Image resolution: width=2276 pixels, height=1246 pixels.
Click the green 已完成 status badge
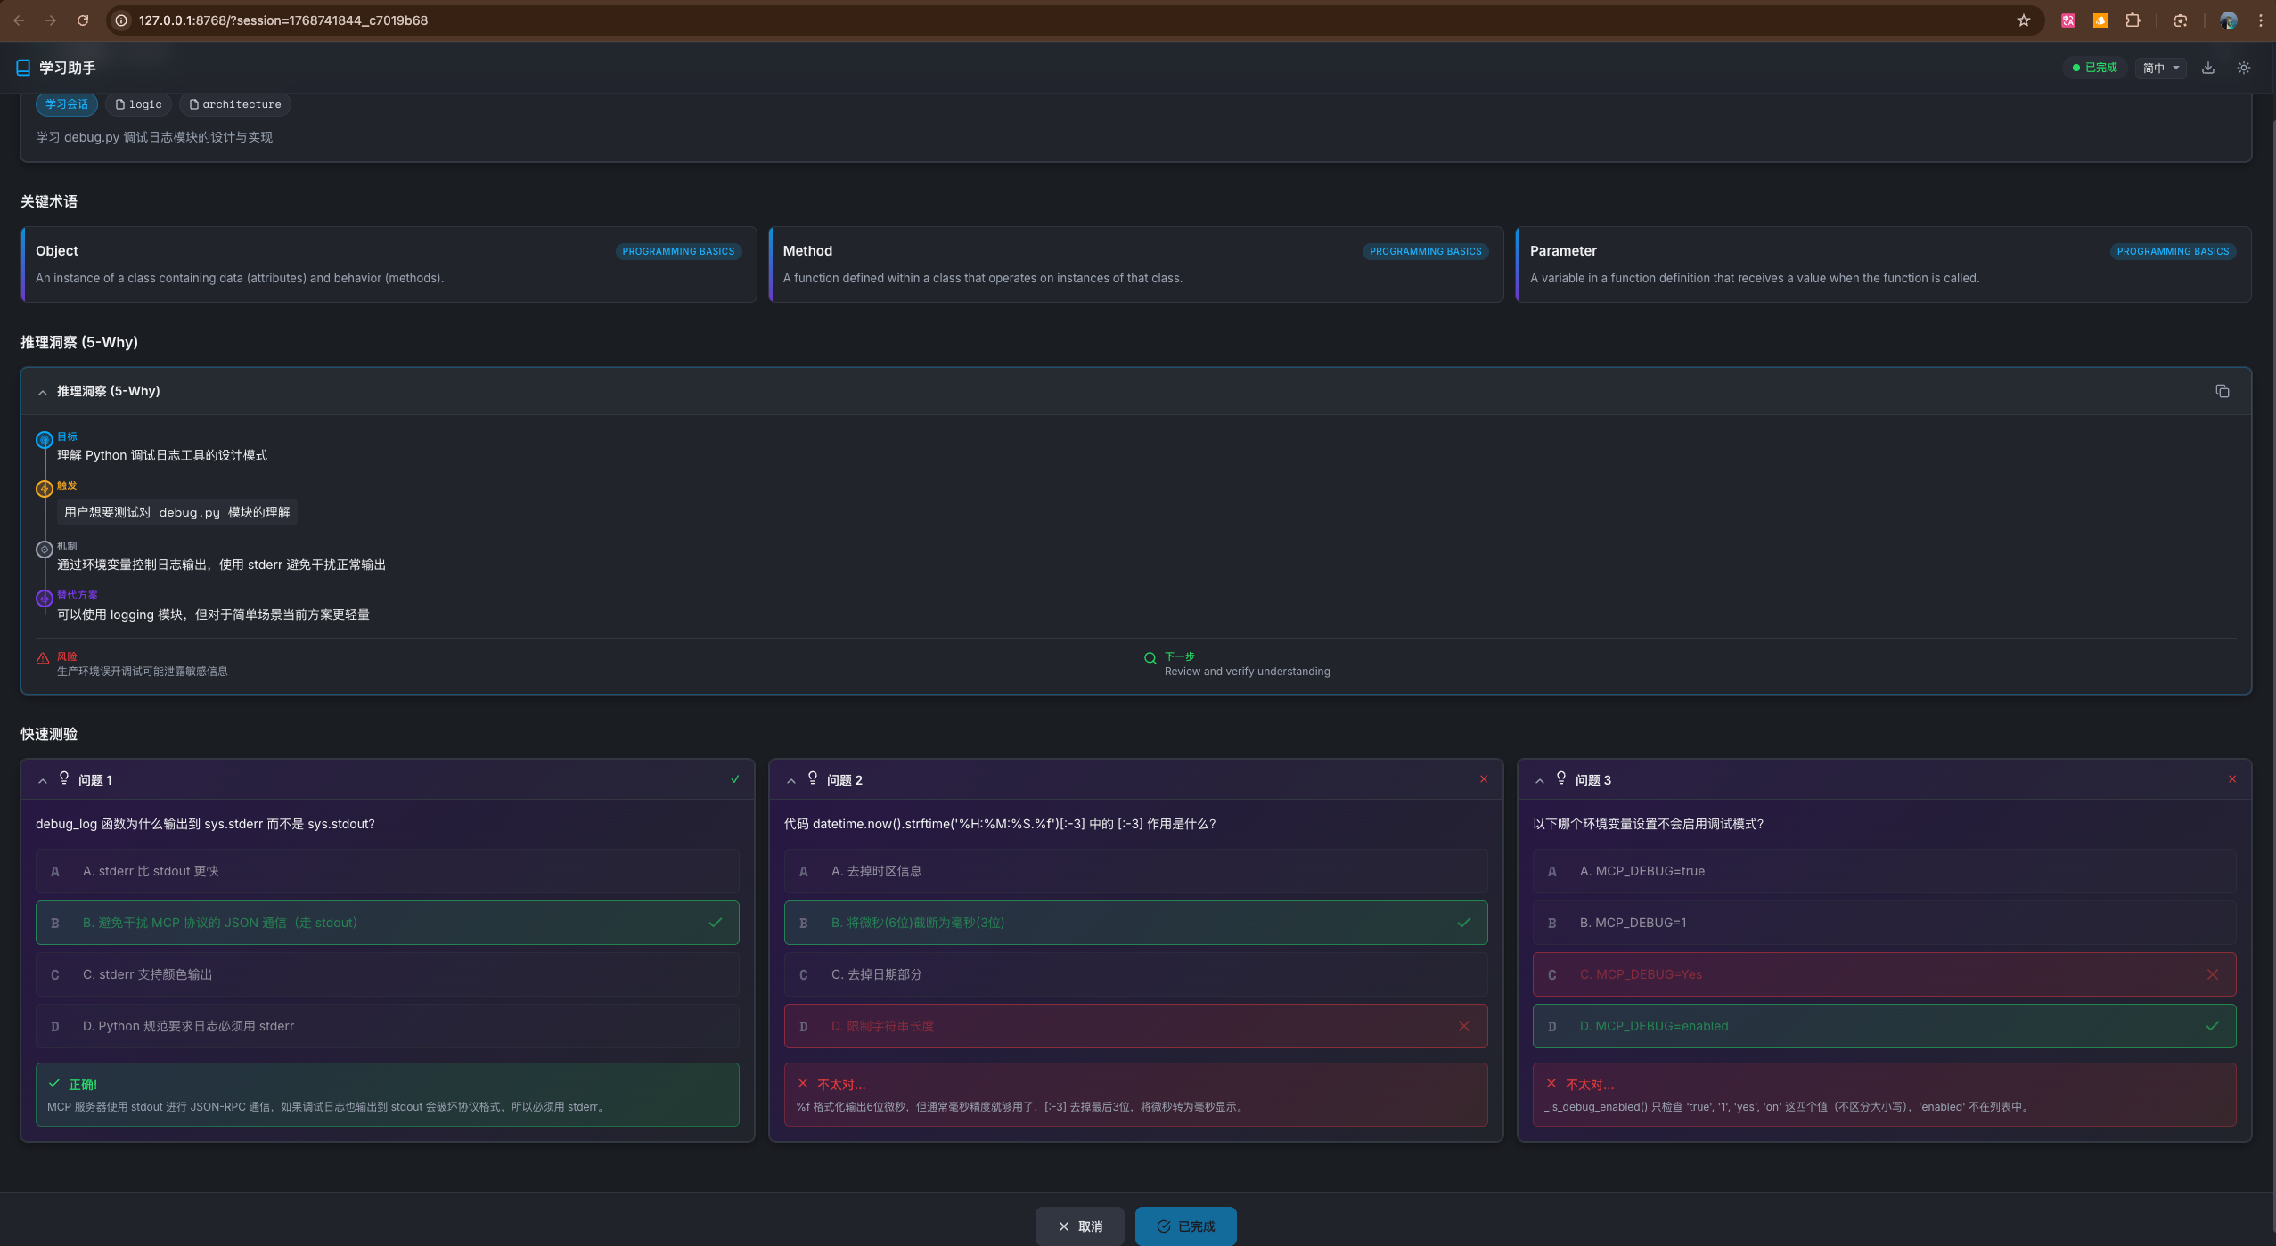click(x=2094, y=68)
